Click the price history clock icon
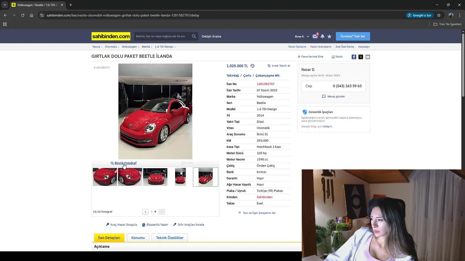Image resolution: width=465 pixels, height=261 pixels. point(252,66)
